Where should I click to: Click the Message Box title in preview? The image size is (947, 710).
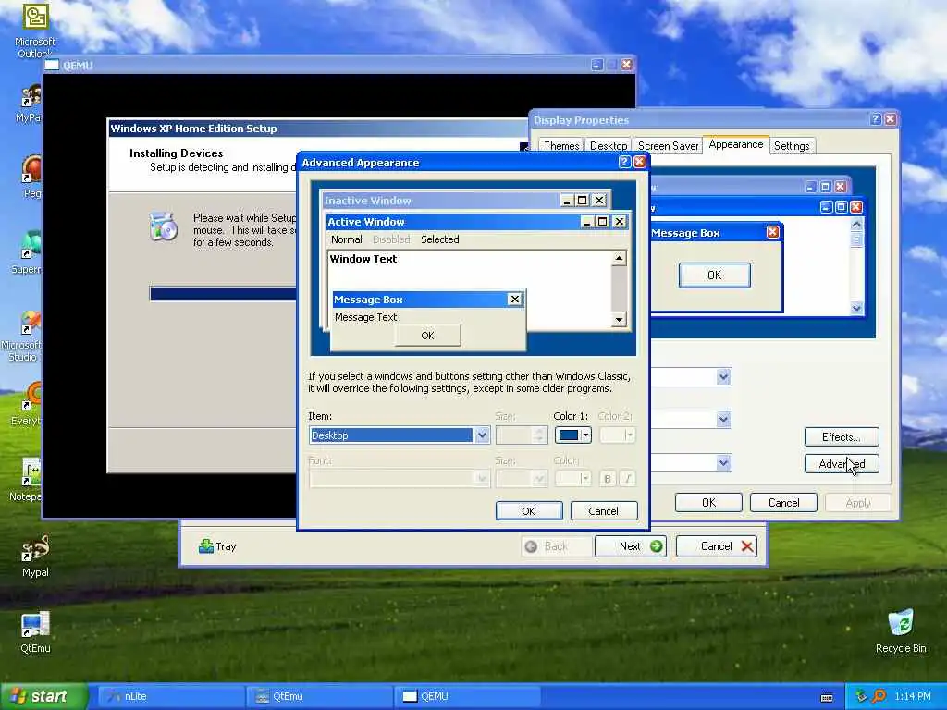tap(368, 300)
